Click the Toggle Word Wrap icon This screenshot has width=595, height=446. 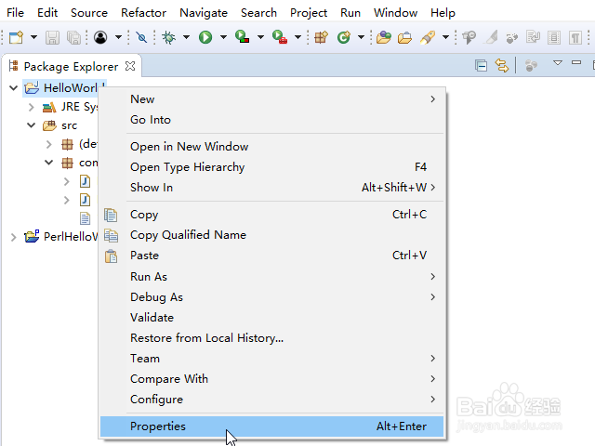(x=533, y=37)
